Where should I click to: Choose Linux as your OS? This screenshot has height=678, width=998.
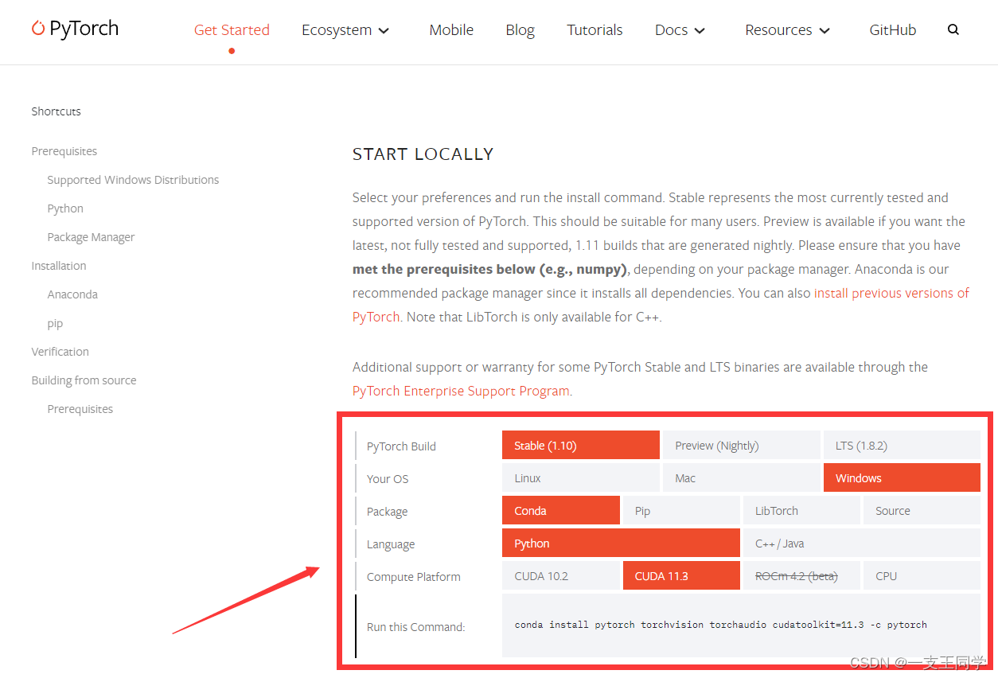click(581, 477)
